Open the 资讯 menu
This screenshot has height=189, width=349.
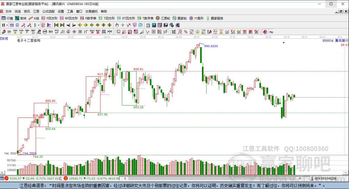coord(27,11)
